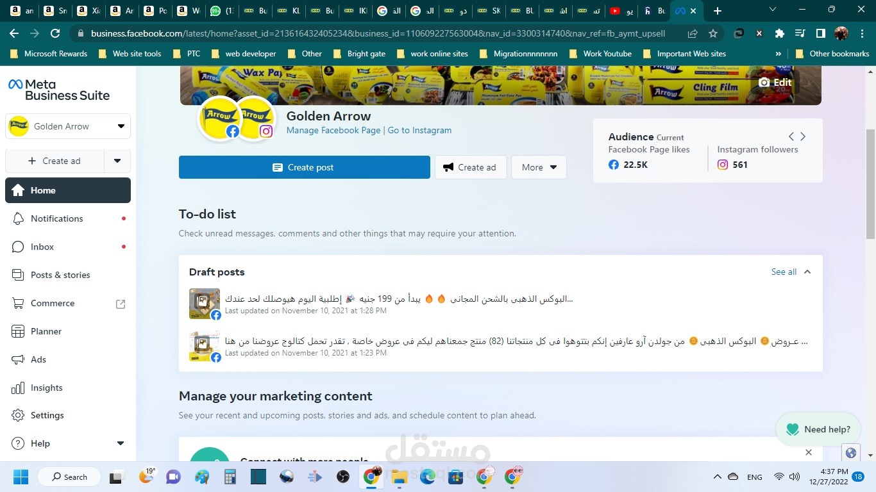Open the Inbox from the sidebar
876x492 pixels.
tap(42, 247)
